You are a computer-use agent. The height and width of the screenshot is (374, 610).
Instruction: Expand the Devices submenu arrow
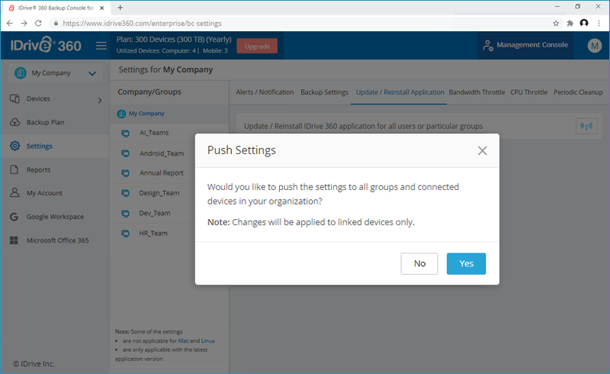pos(100,100)
